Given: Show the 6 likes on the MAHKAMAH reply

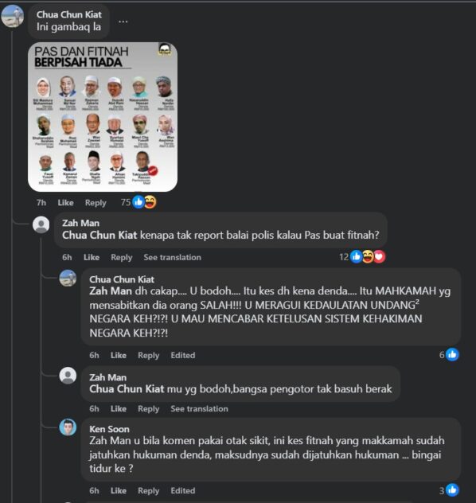Looking at the screenshot, I should click(449, 355).
